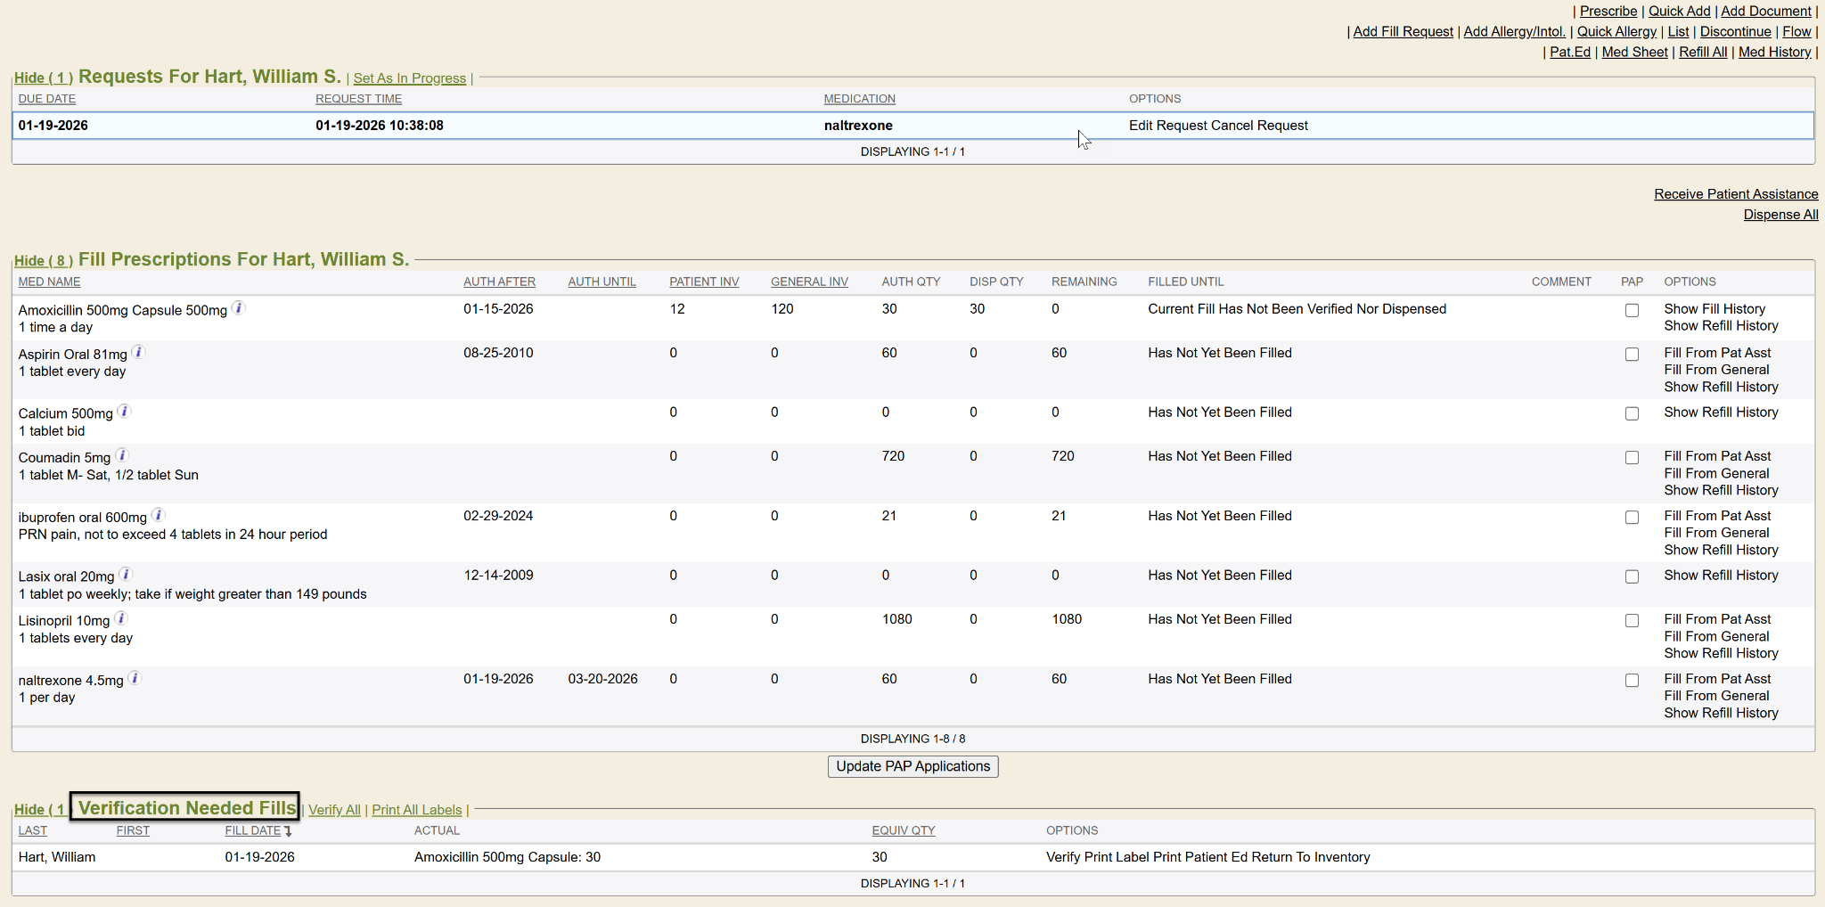Click the info icon for Lisinopril 10mg
The width and height of the screenshot is (1825, 907).
pyautogui.click(x=121, y=618)
